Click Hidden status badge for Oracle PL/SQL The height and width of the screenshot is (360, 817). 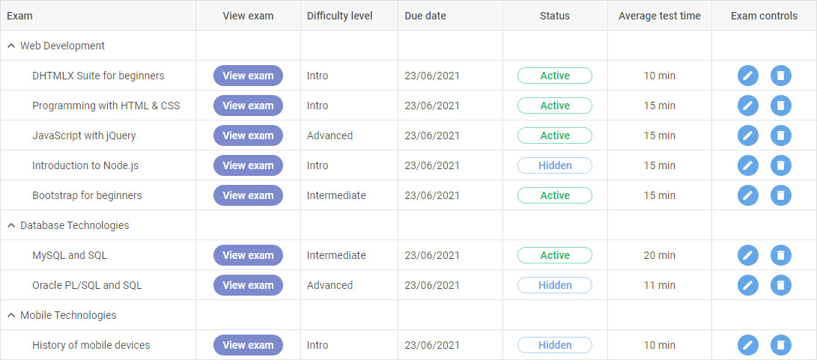[554, 285]
